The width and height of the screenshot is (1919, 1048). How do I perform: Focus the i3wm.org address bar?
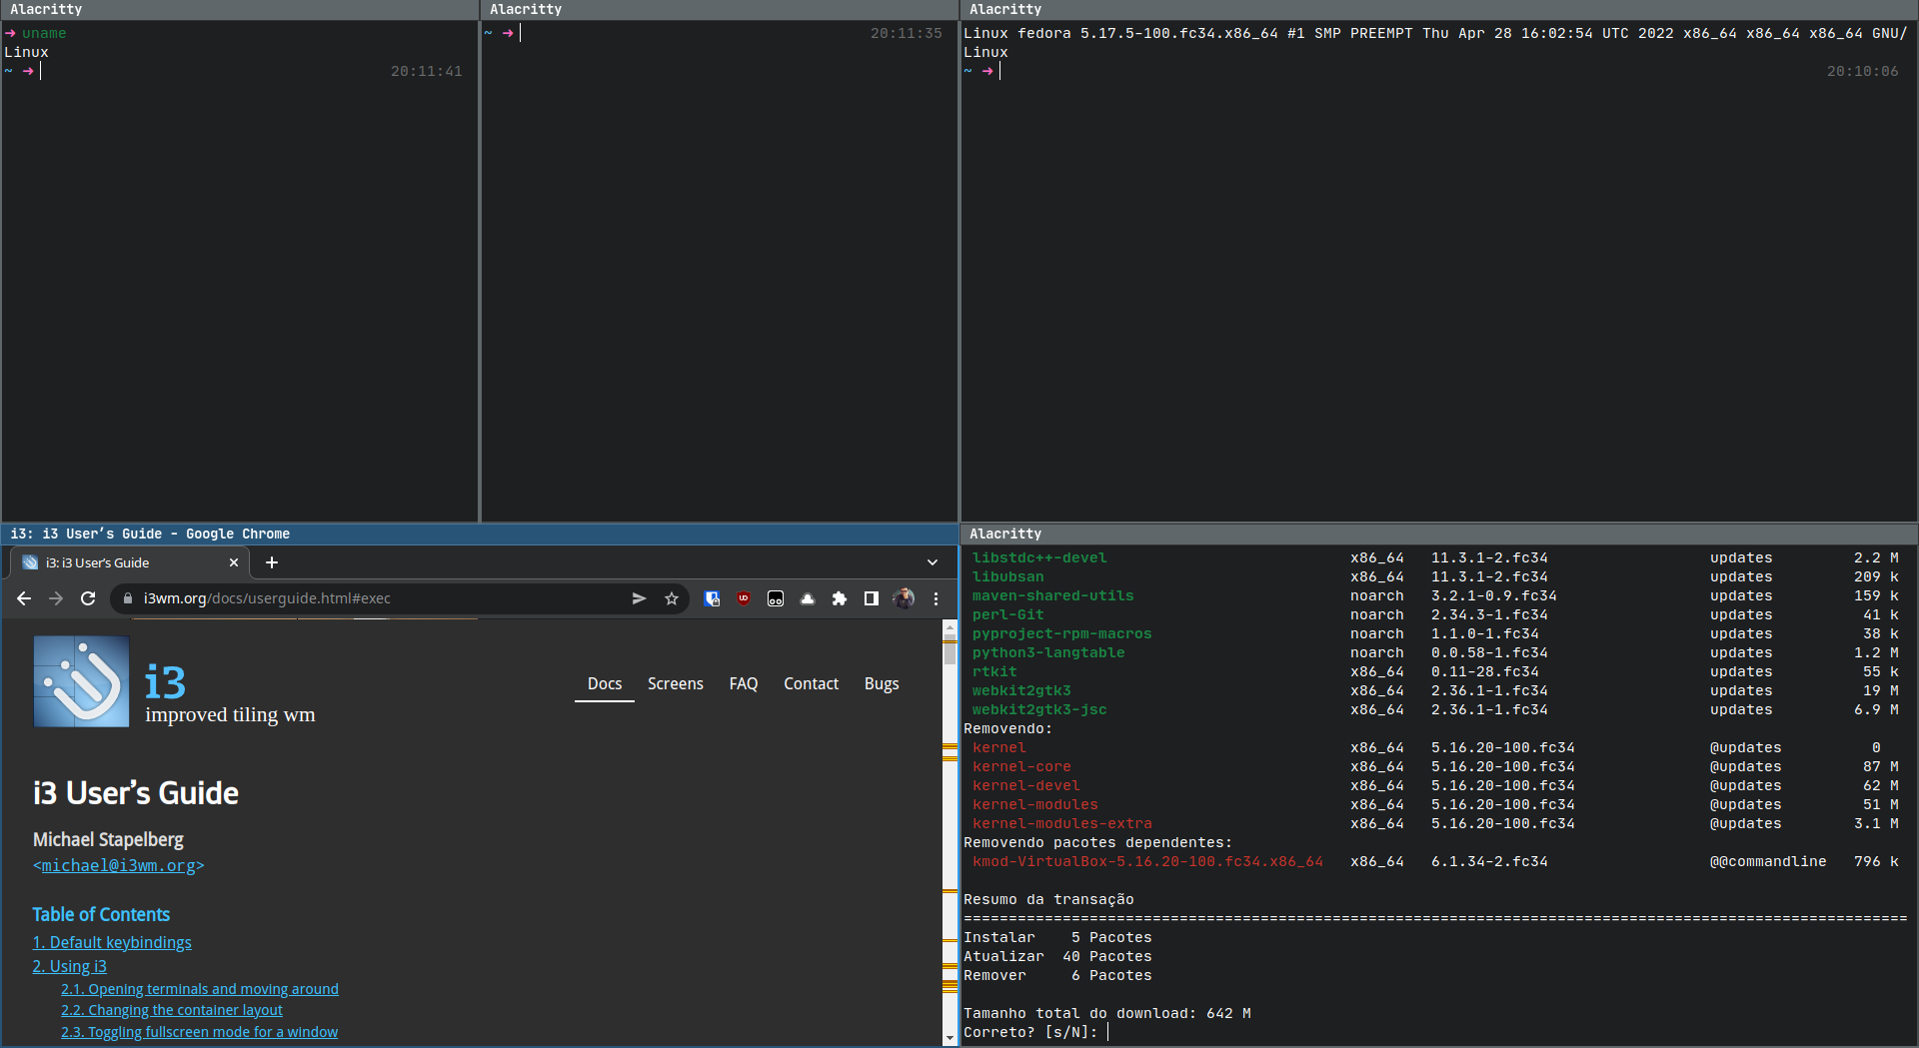[x=380, y=598]
